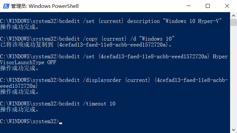Maximize the PowerShell window
This screenshot has width=237, height=133.
[x=208, y=6]
